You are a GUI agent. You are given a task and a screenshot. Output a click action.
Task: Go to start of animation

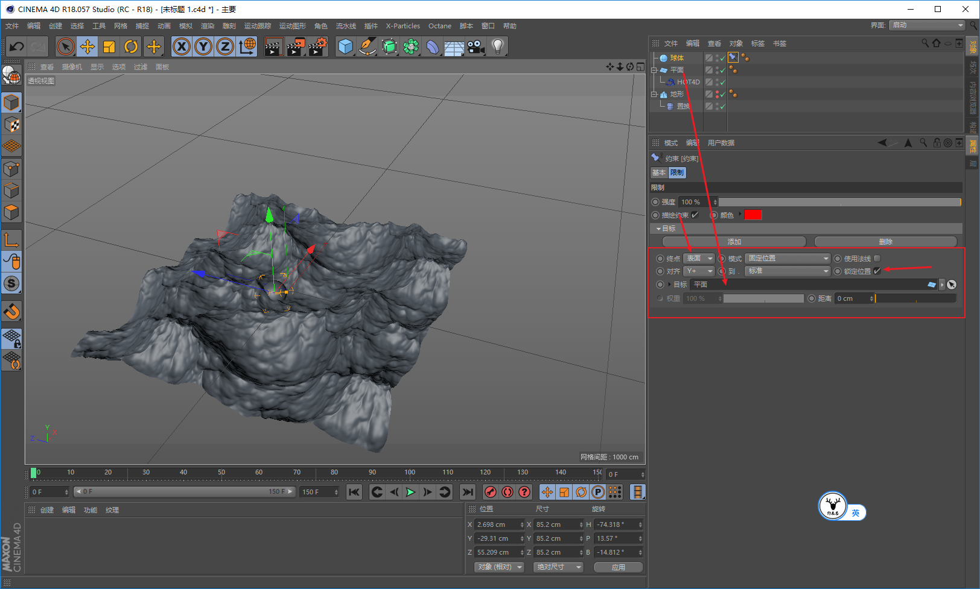354,492
